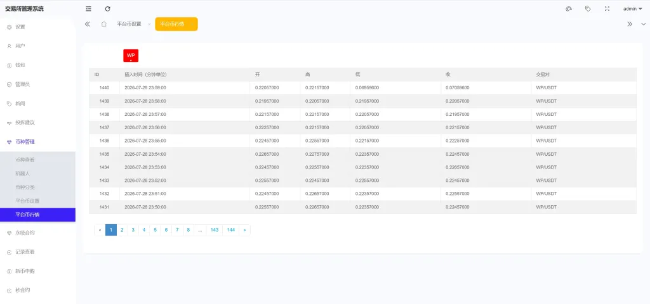Click the high value 0.22757000
650x304 pixels.
click(317, 154)
